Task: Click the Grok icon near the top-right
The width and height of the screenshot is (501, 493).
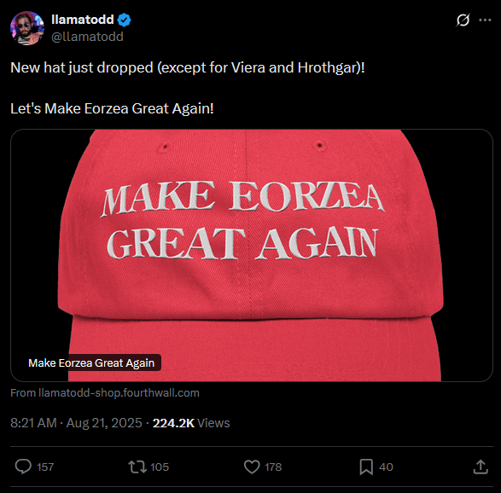Action: 463,20
